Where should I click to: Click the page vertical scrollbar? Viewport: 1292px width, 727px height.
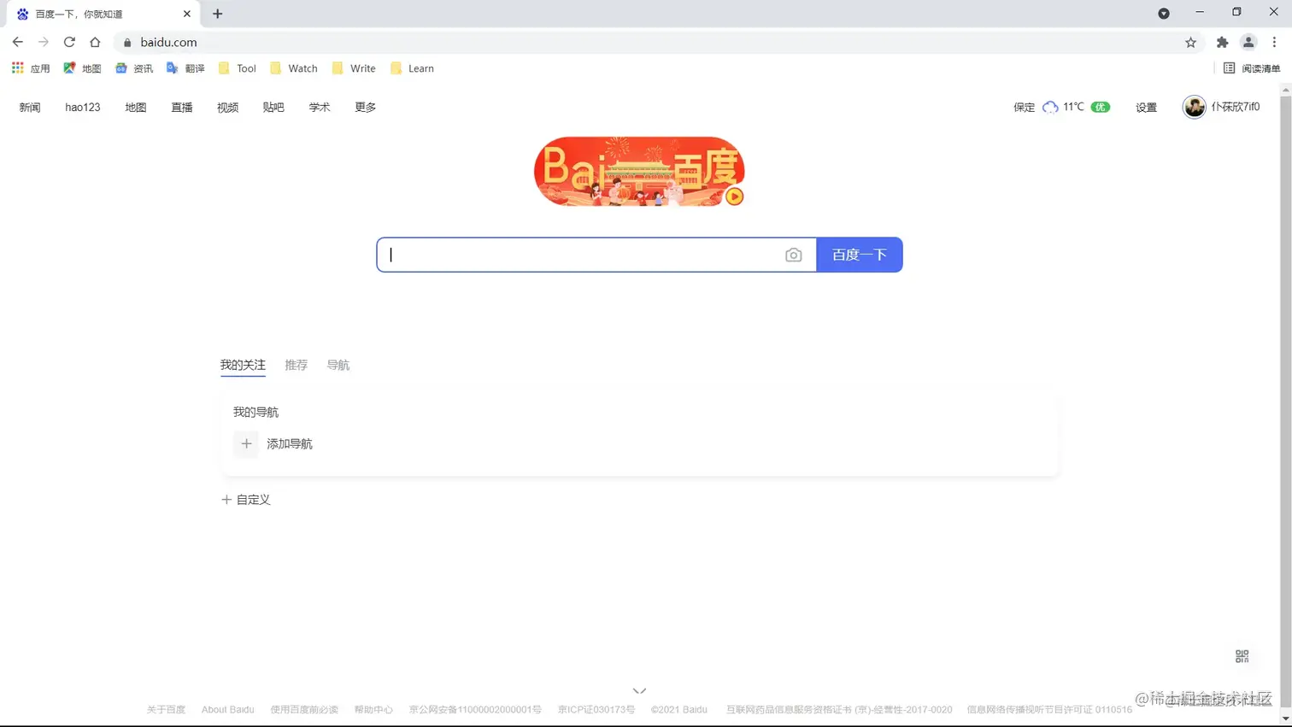(1285, 402)
